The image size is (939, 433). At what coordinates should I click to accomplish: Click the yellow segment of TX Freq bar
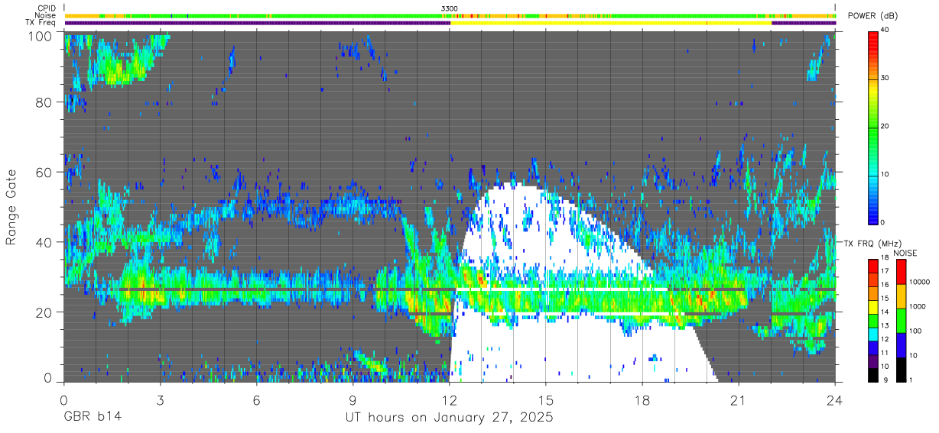pos(611,23)
